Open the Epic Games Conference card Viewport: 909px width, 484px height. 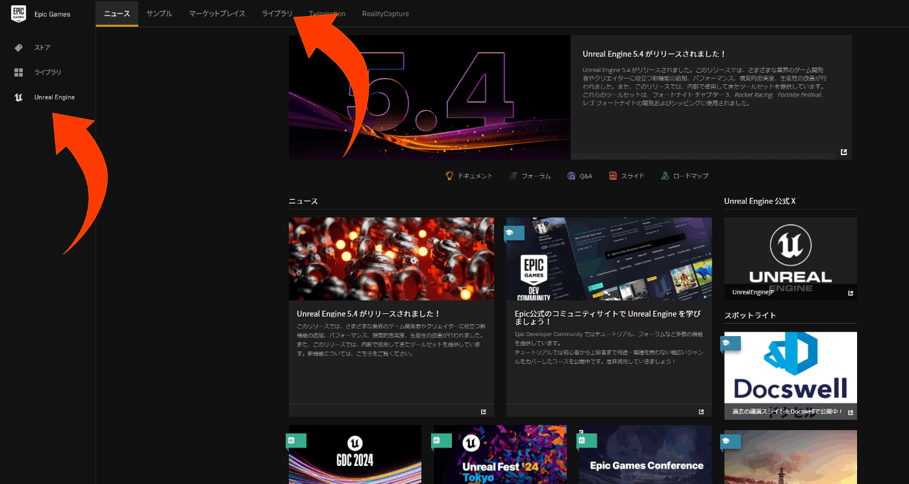(645, 454)
